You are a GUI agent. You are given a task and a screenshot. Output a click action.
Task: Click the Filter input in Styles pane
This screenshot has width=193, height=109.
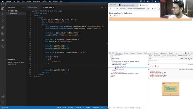(x=164, y=58)
